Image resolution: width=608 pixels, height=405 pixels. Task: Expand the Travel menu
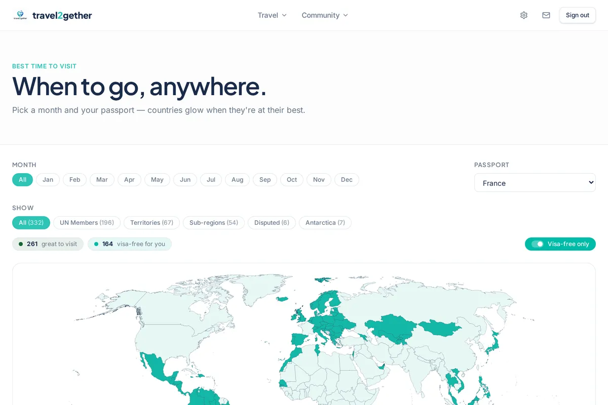[x=272, y=15]
